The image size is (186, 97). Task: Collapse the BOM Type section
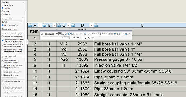pyautogui.click(x=23, y=2)
